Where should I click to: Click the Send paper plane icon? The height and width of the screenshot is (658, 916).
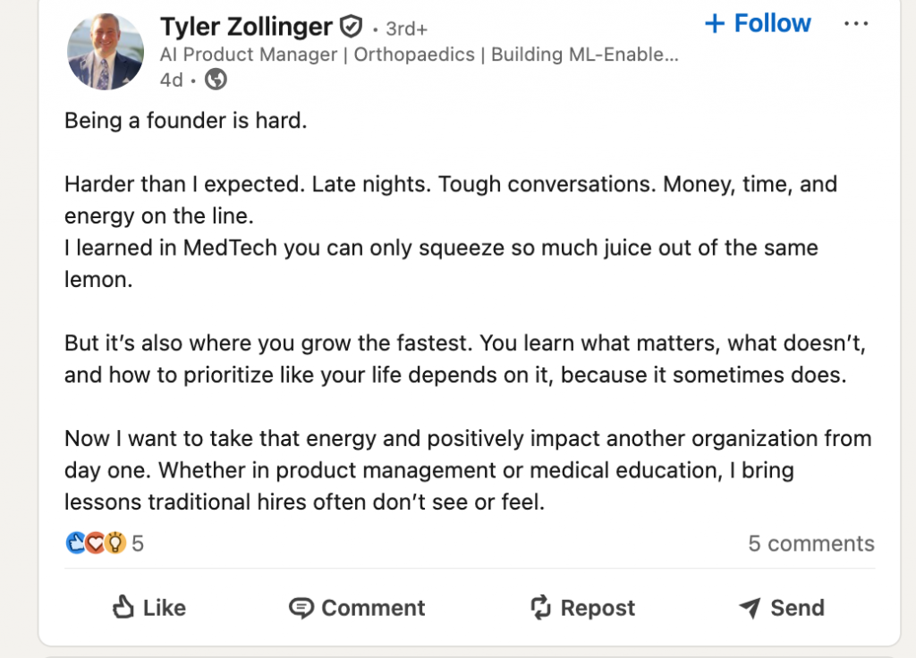click(x=750, y=608)
